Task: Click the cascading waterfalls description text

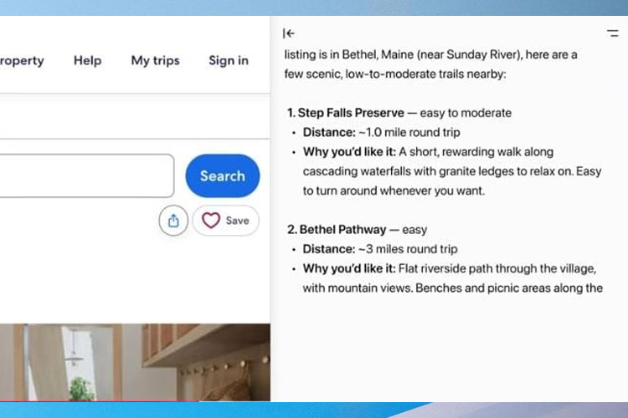Action: [450, 171]
